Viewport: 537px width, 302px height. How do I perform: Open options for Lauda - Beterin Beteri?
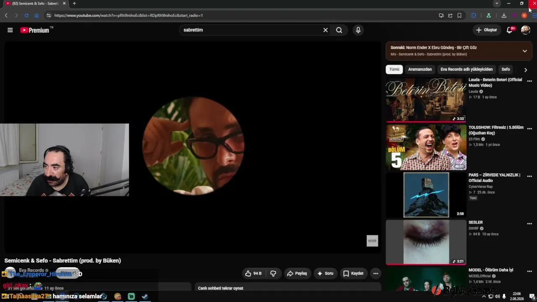coord(529,81)
